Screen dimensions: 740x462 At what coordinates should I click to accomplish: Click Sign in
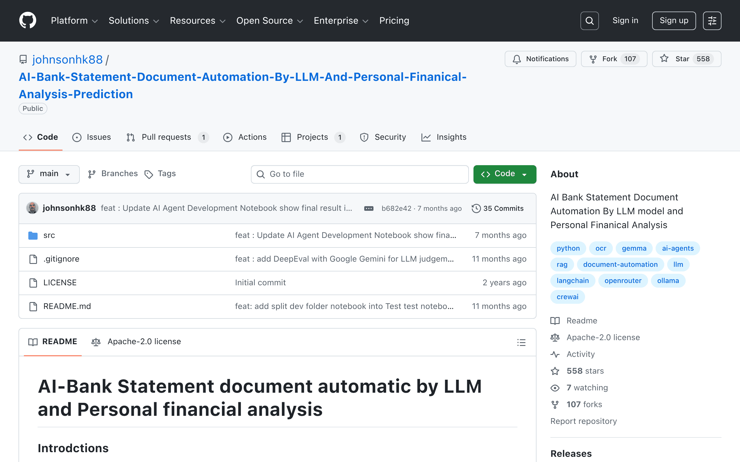pyautogui.click(x=625, y=21)
